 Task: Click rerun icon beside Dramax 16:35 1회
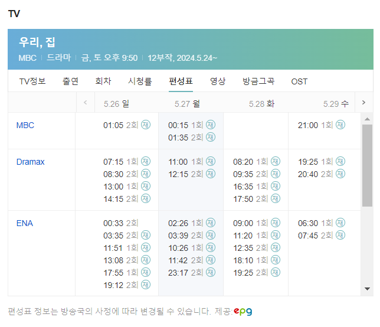[276, 186]
